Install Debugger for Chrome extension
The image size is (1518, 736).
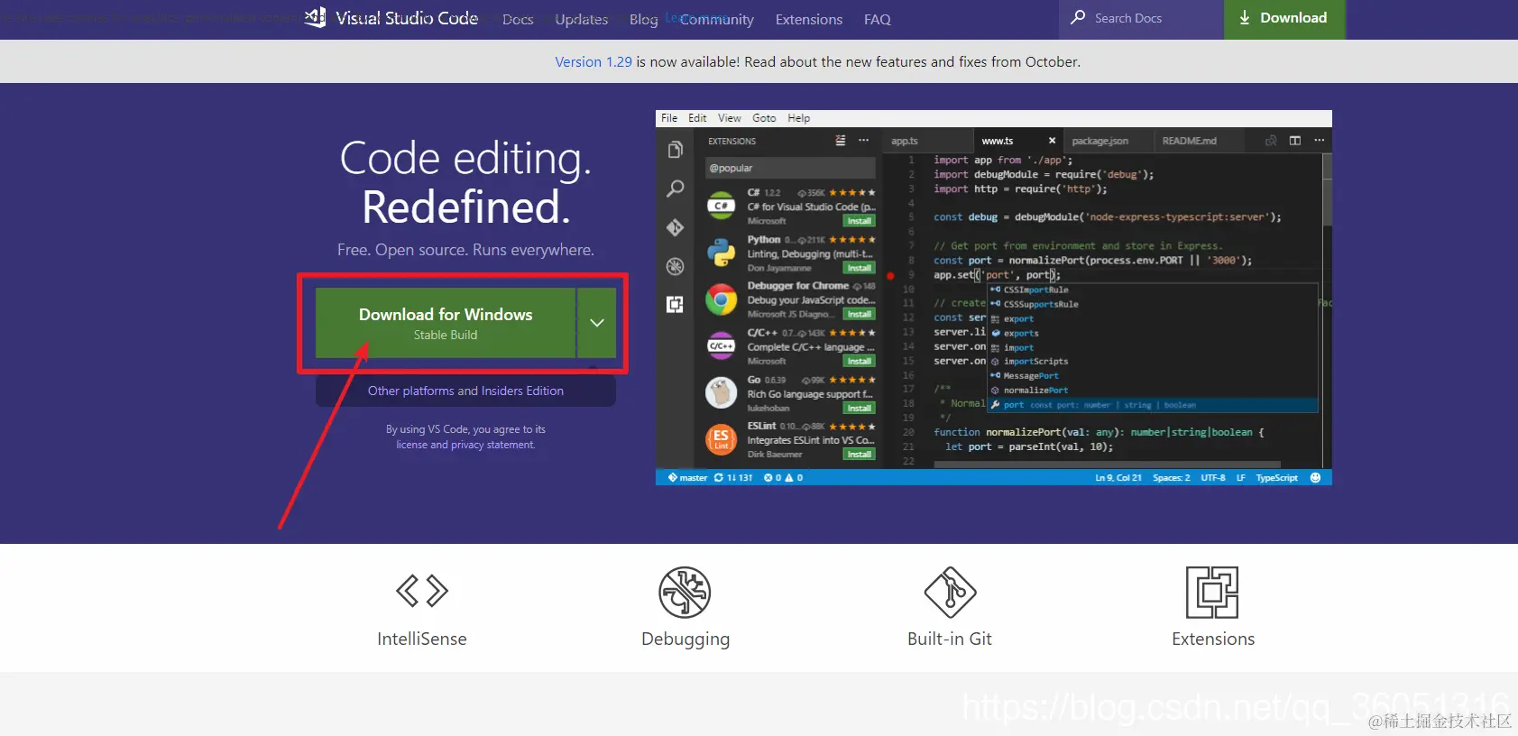[x=859, y=315]
